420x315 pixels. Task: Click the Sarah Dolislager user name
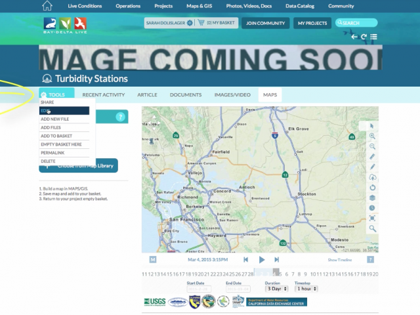165,23
